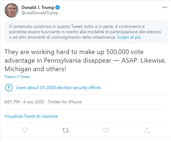Open the Donald J. Trump display name
The width and height of the screenshot is (171, 142).
coord(38,8)
